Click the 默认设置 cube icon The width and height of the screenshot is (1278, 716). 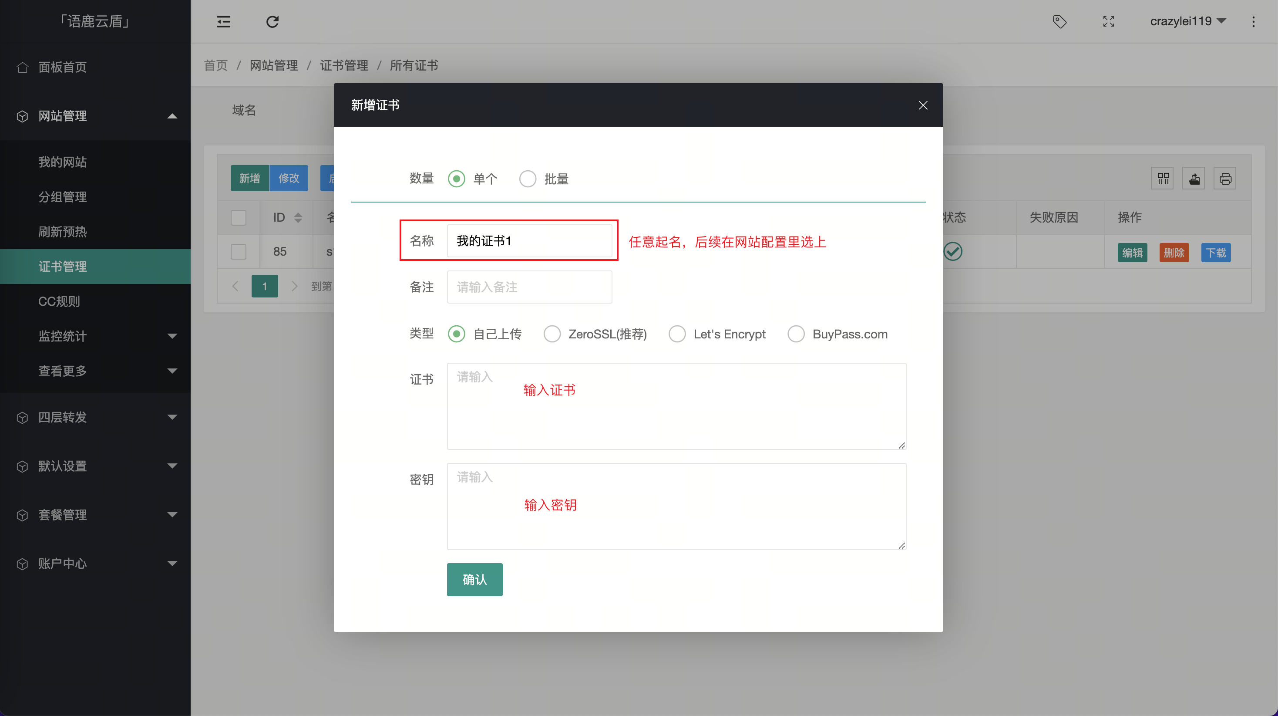point(22,466)
